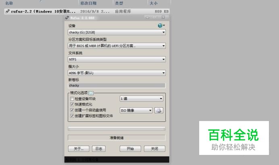Enable the check device for bad blocks checkbox
The height and width of the screenshot is (165, 279).
pyautogui.click(x=72, y=99)
